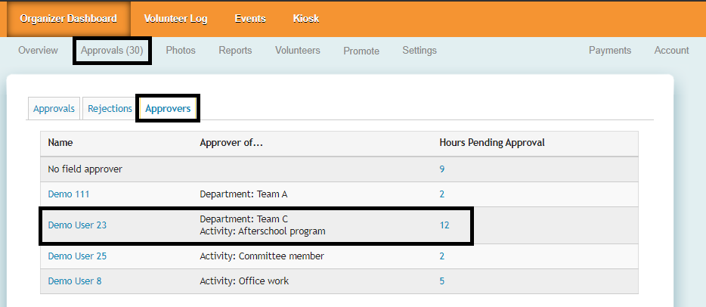Open the Demo 111 approver link
The height and width of the screenshot is (307, 706).
coord(69,194)
